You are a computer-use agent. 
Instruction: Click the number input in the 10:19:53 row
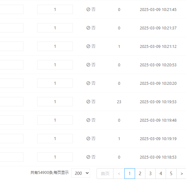(55, 102)
